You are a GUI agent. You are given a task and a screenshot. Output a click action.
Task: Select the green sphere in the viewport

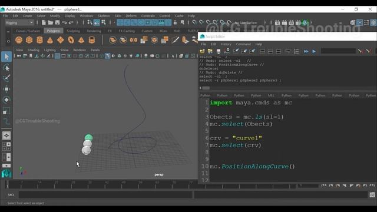[89, 138]
